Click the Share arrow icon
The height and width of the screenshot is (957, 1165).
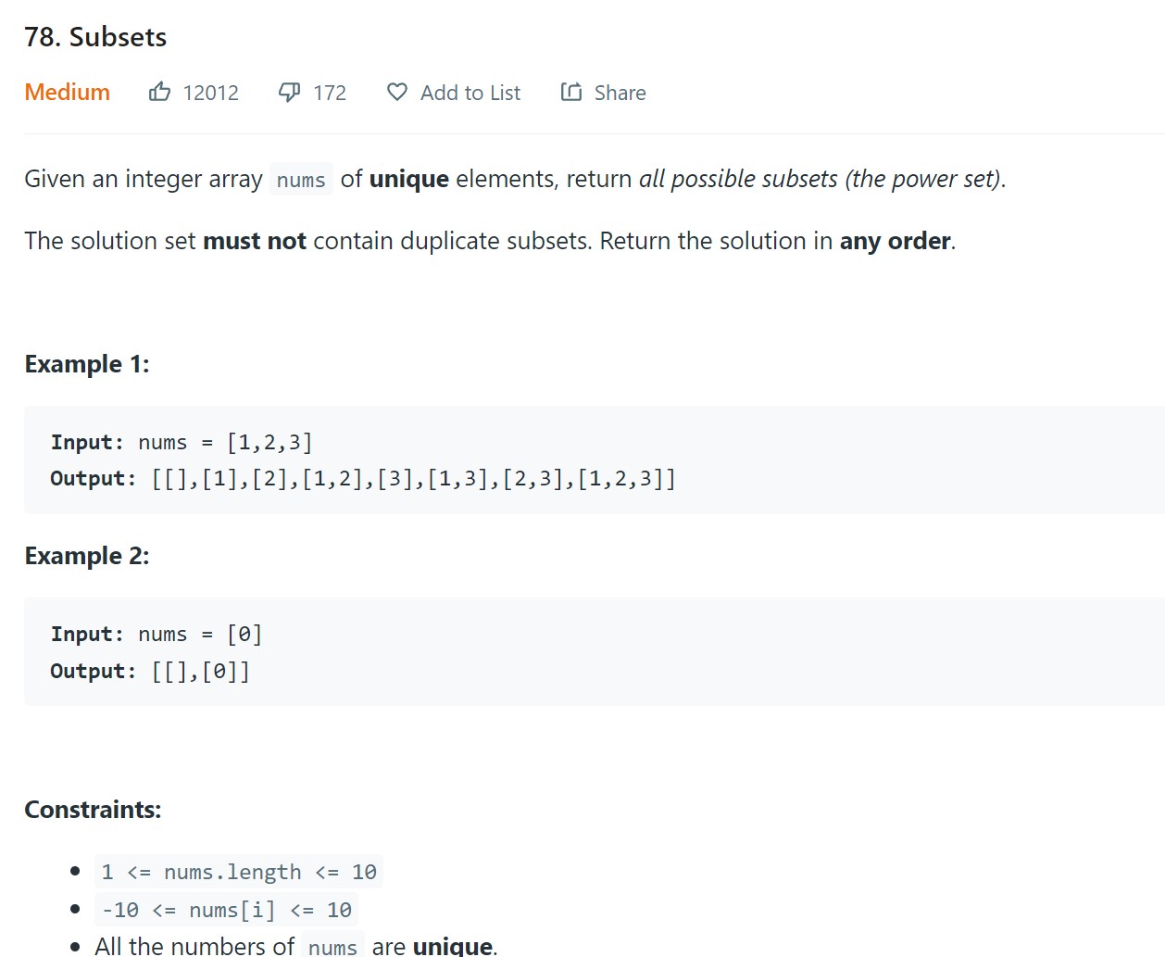click(571, 92)
